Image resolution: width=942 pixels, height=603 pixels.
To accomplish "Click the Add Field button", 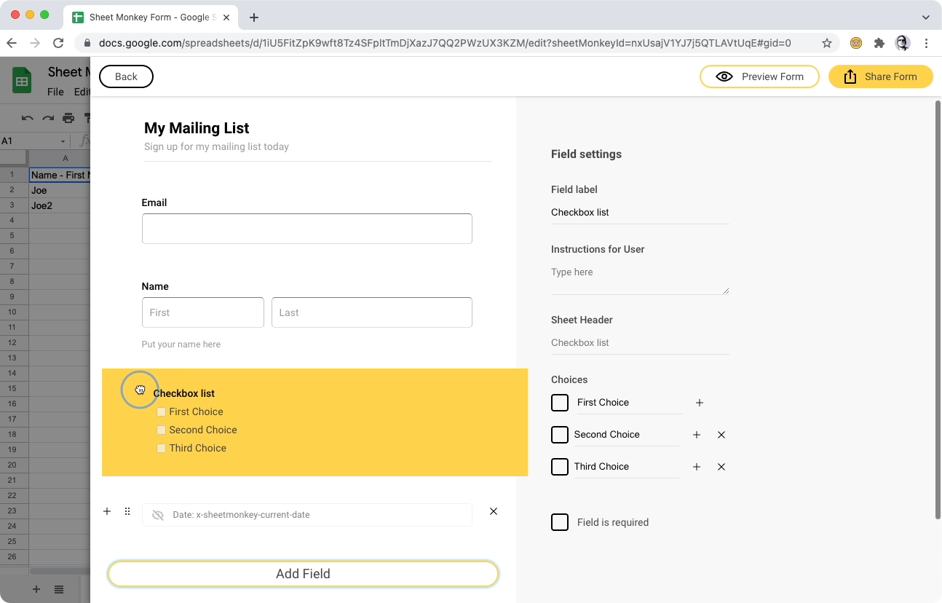I will tap(303, 574).
